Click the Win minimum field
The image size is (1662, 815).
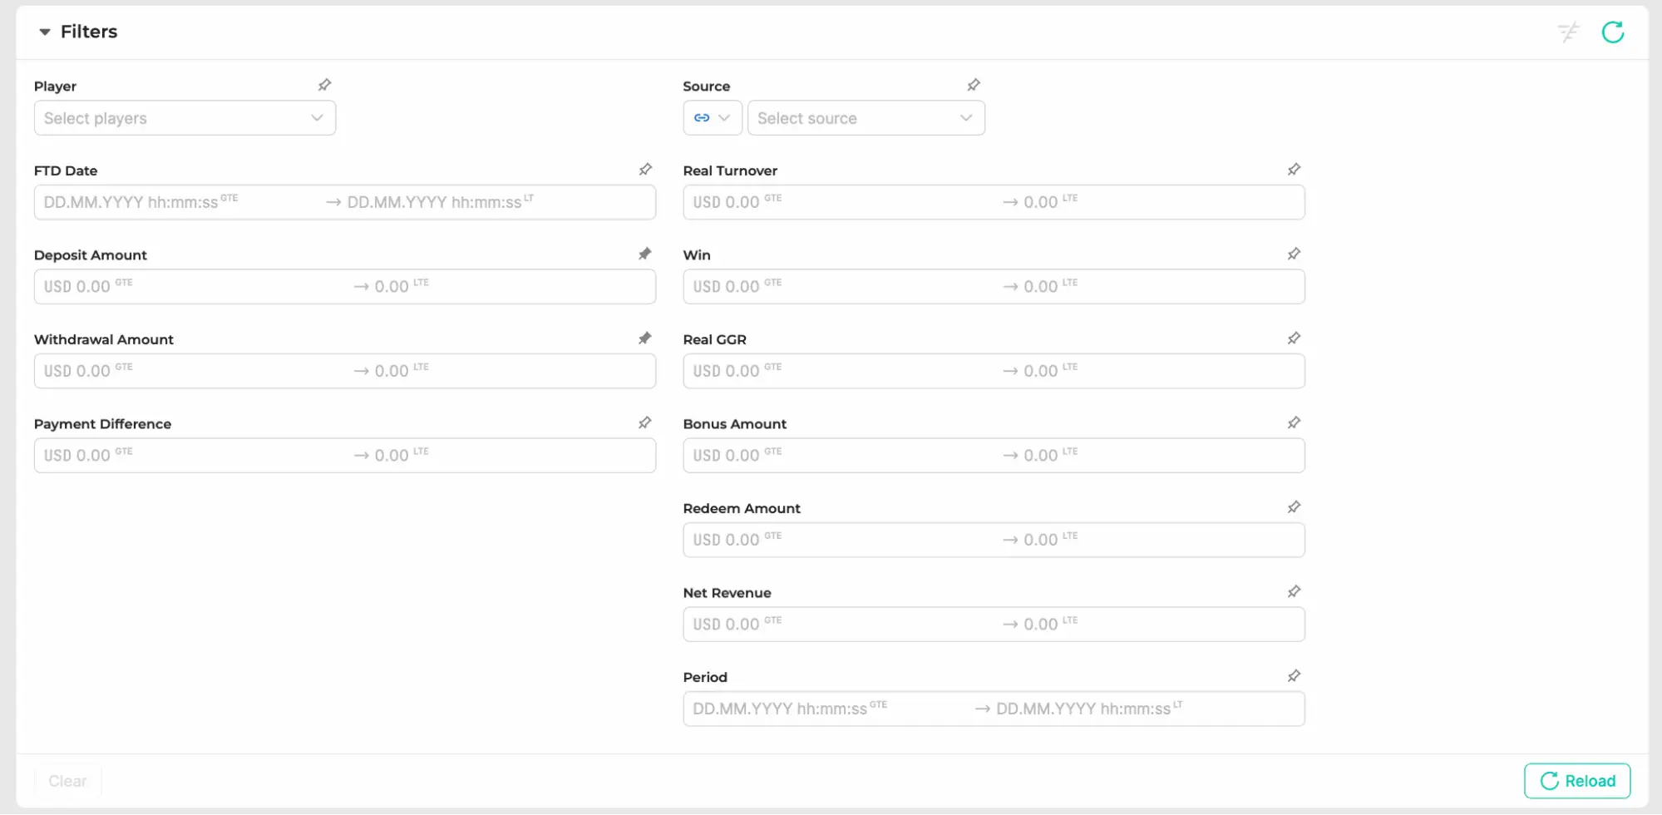coord(843,287)
